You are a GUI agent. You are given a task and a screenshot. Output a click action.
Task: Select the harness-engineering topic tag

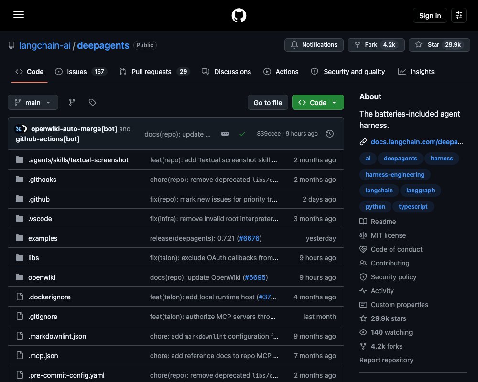[x=395, y=175]
